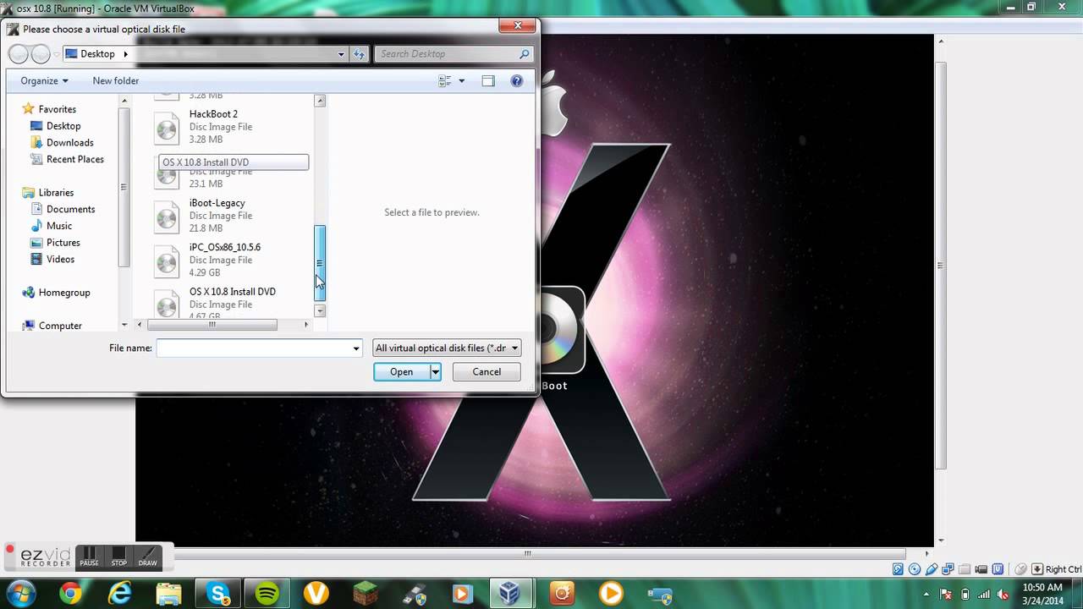The image size is (1083, 609).
Task: Click file list scroll down arrow
Action: [x=320, y=311]
